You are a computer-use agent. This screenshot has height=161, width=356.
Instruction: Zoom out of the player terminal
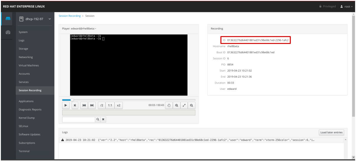[191, 105]
